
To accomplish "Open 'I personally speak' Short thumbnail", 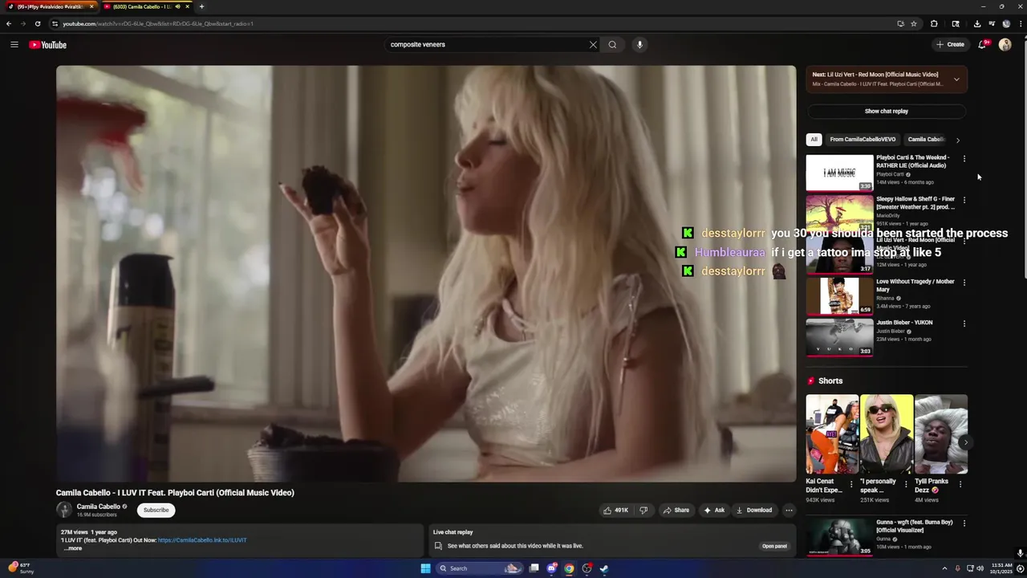I will coord(887,434).
